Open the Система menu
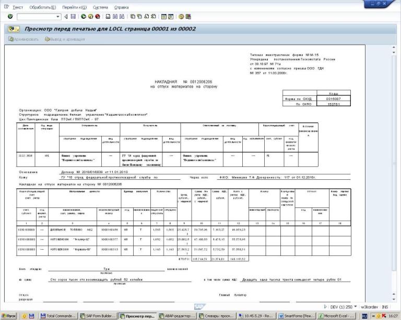This screenshot has height=320, width=401. 100,7
